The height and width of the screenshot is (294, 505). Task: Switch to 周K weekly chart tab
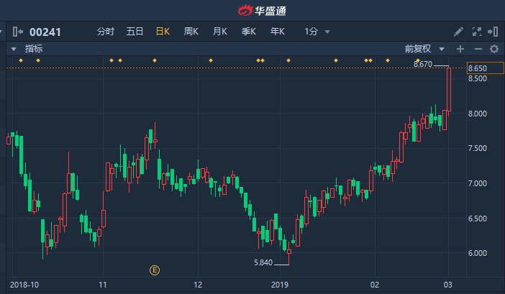click(x=191, y=32)
